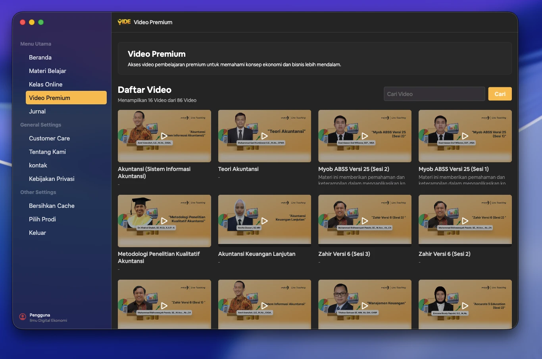Click inside the Cari Video search field

coord(434,94)
